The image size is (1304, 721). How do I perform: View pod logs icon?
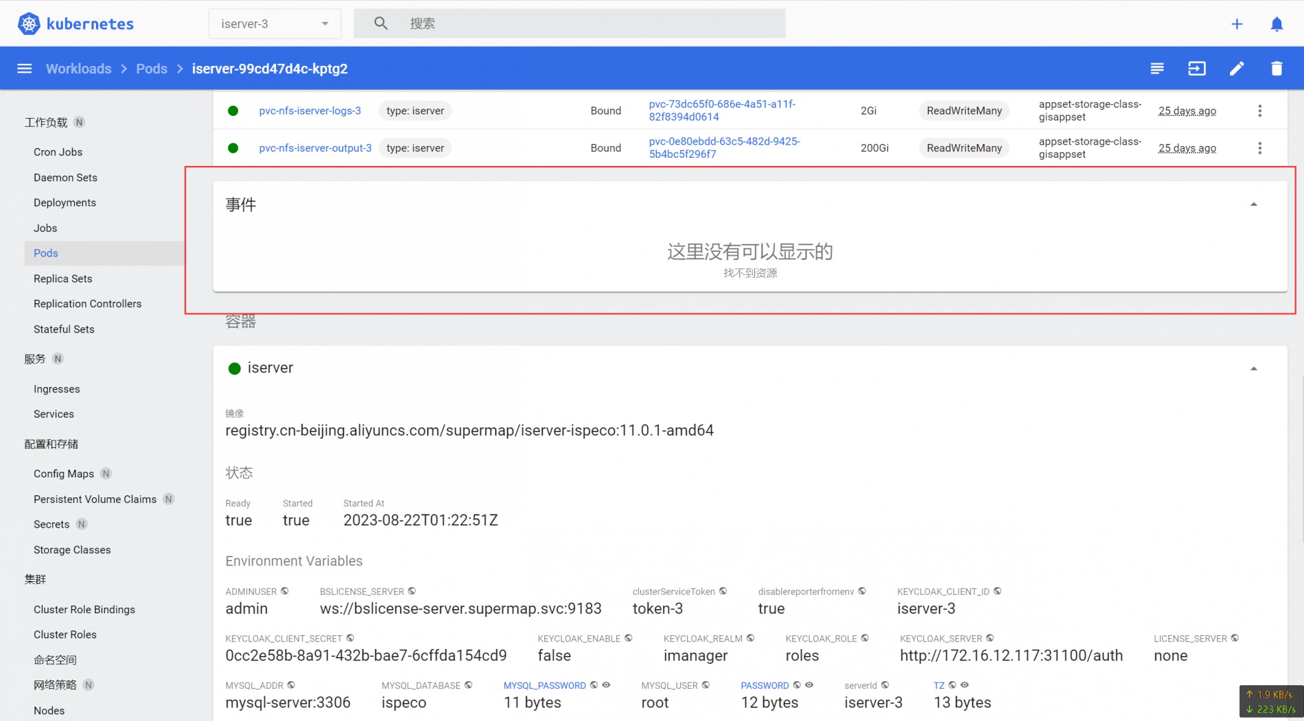click(x=1157, y=69)
